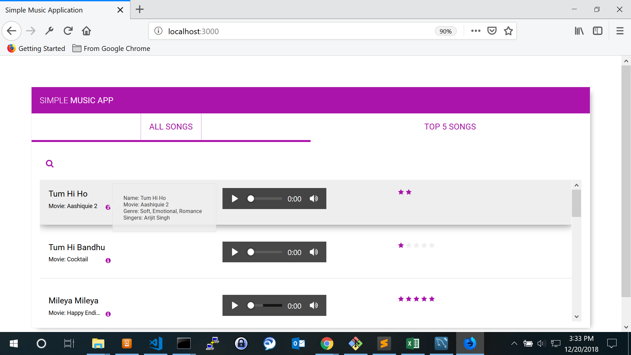Start playback of Mileya Mileya
Image resolution: width=631 pixels, height=355 pixels.
[235, 306]
